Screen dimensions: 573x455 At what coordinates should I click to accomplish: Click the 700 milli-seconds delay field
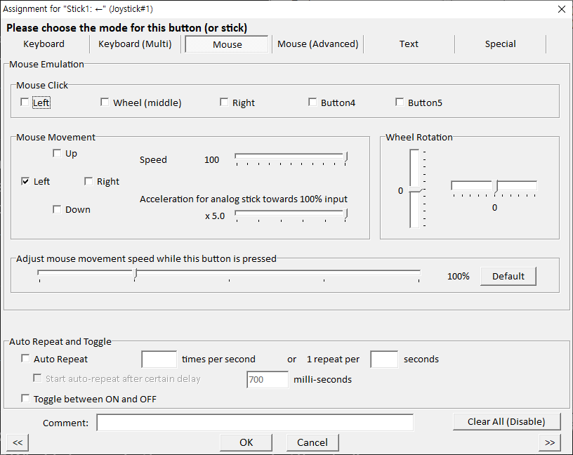[x=268, y=380]
